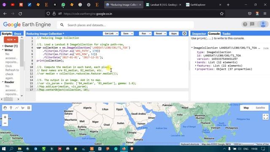270x152 pixels.
Task: Select the draw polygon shape tool
Action: click(23, 108)
